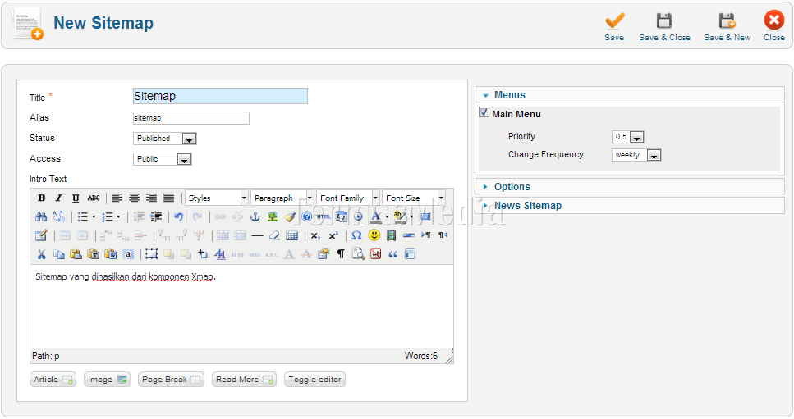Toggle bold formatting in the editor

(x=42, y=198)
